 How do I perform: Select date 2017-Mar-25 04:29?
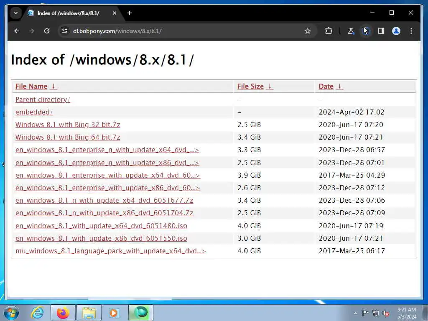click(x=352, y=175)
